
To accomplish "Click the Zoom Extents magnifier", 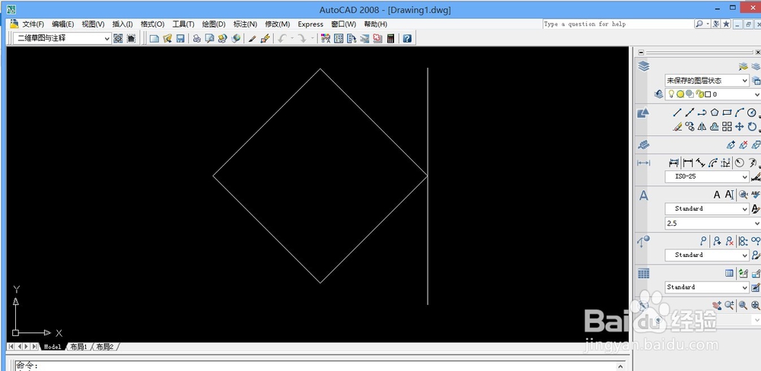I will click(x=755, y=306).
